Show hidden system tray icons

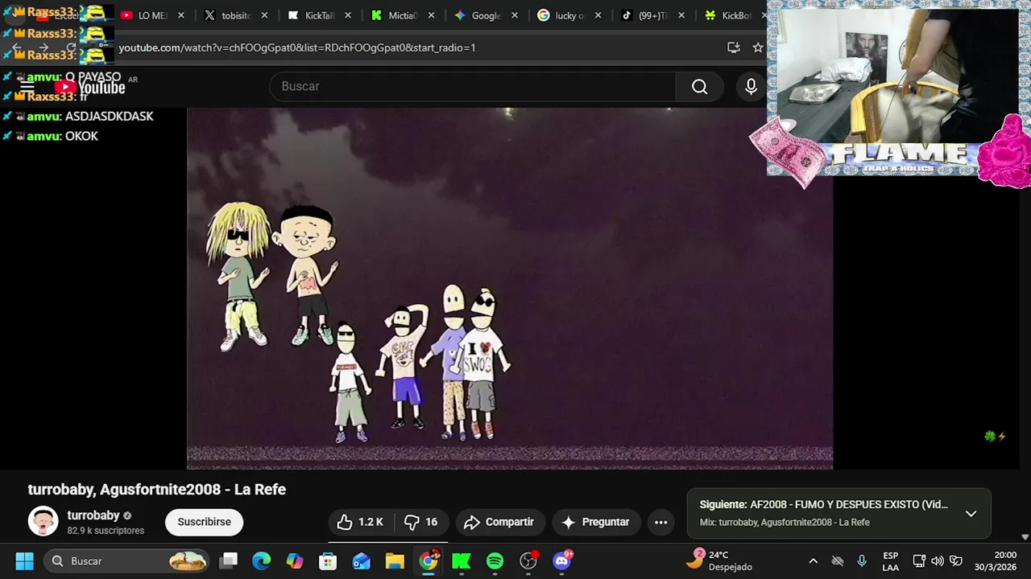tap(813, 561)
